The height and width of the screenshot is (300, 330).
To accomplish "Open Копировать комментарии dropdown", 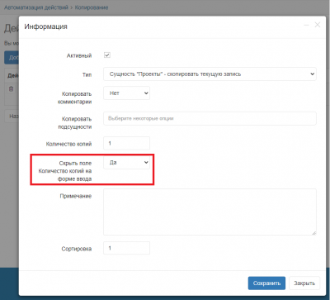I will pos(126,93).
